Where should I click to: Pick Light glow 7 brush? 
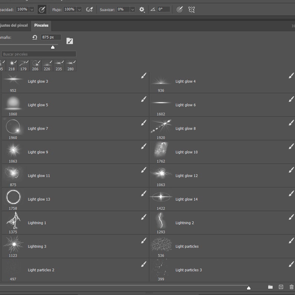click(x=75, y=129)
